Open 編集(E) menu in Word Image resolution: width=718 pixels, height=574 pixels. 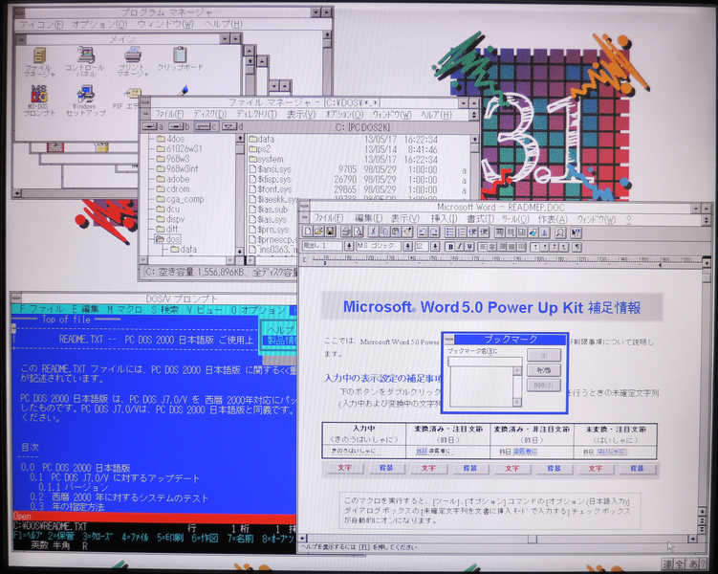click(368, 218)
